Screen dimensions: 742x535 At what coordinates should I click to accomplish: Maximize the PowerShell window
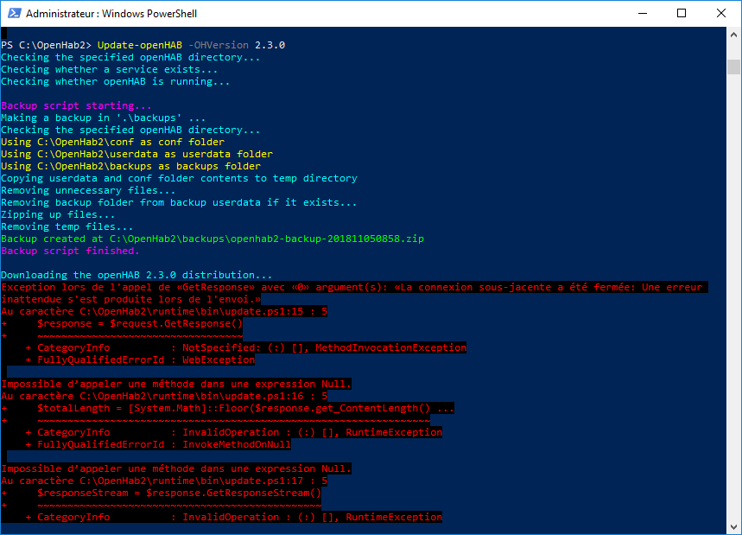click(682, 14)
